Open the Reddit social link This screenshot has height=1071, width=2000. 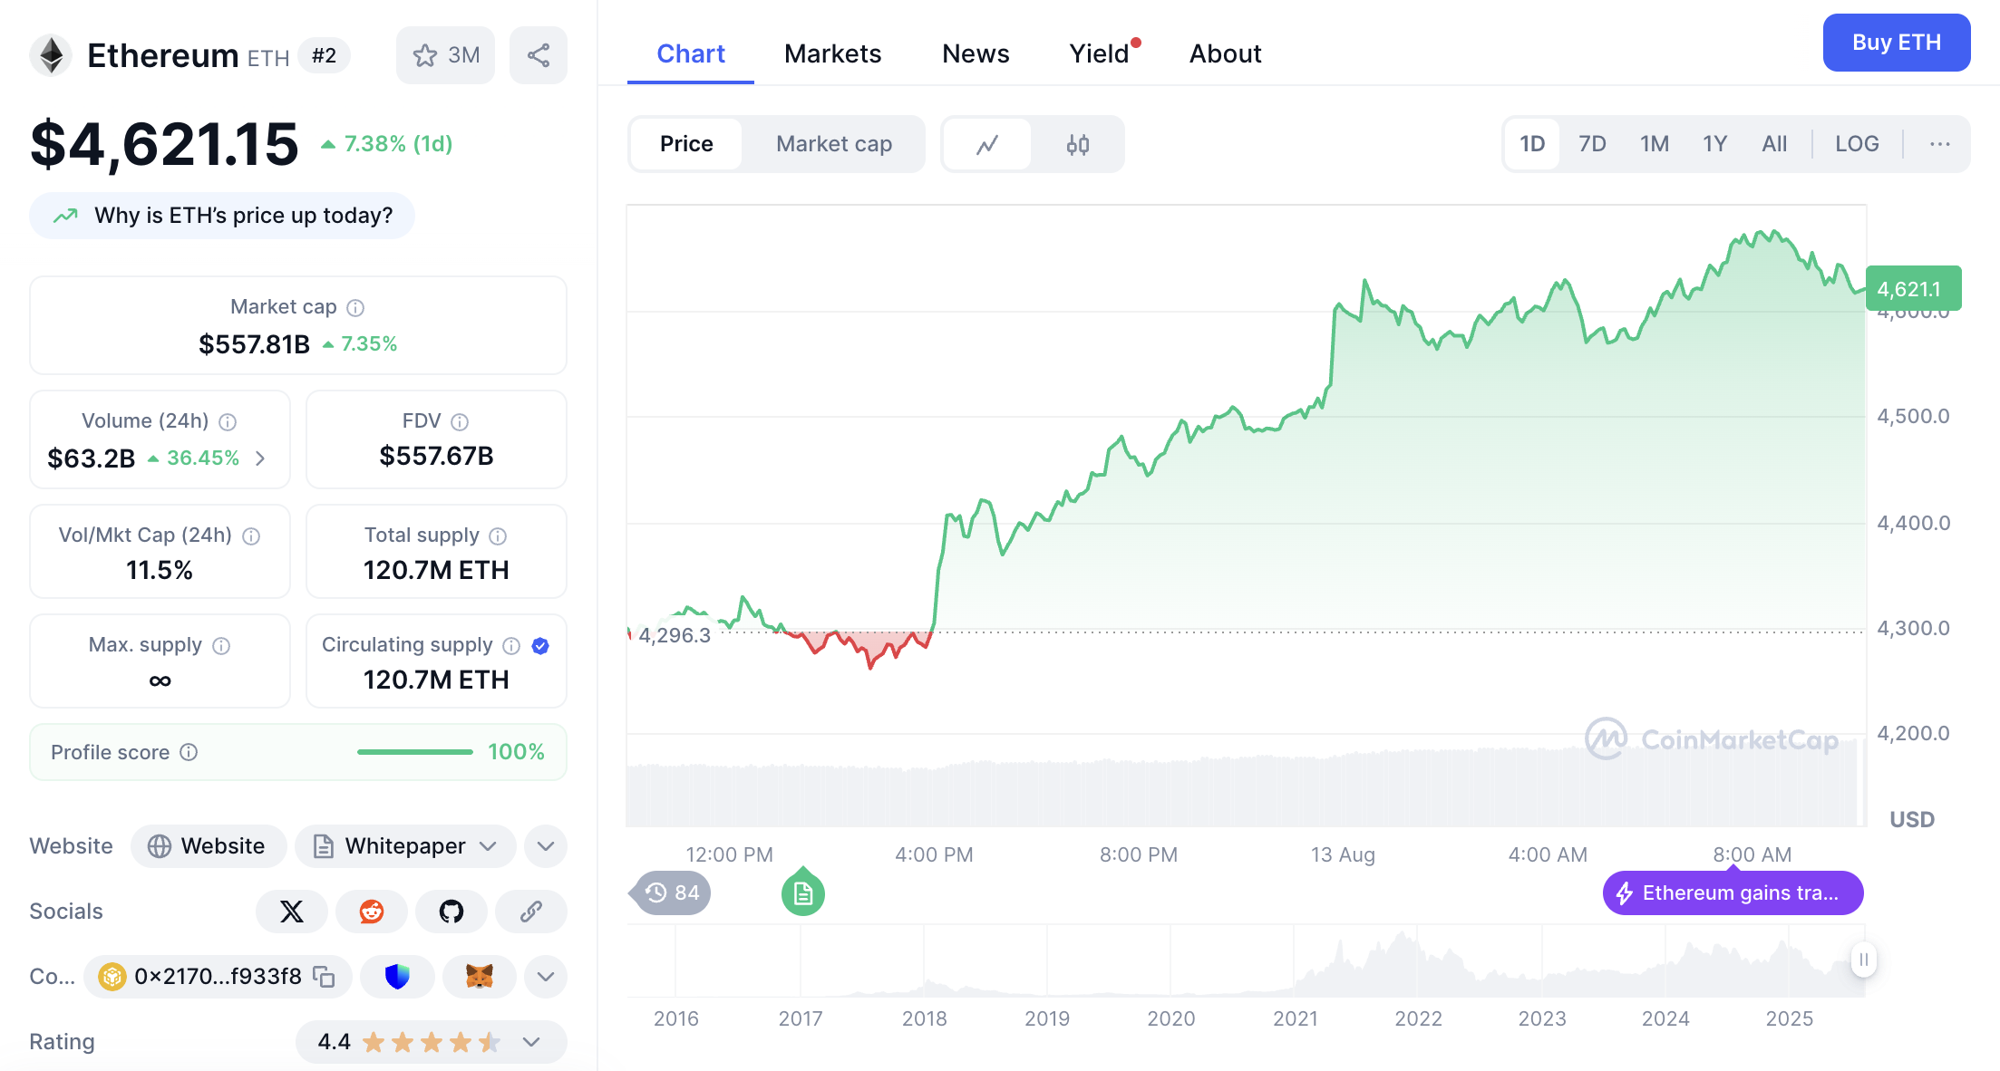[x=372, y=912]
